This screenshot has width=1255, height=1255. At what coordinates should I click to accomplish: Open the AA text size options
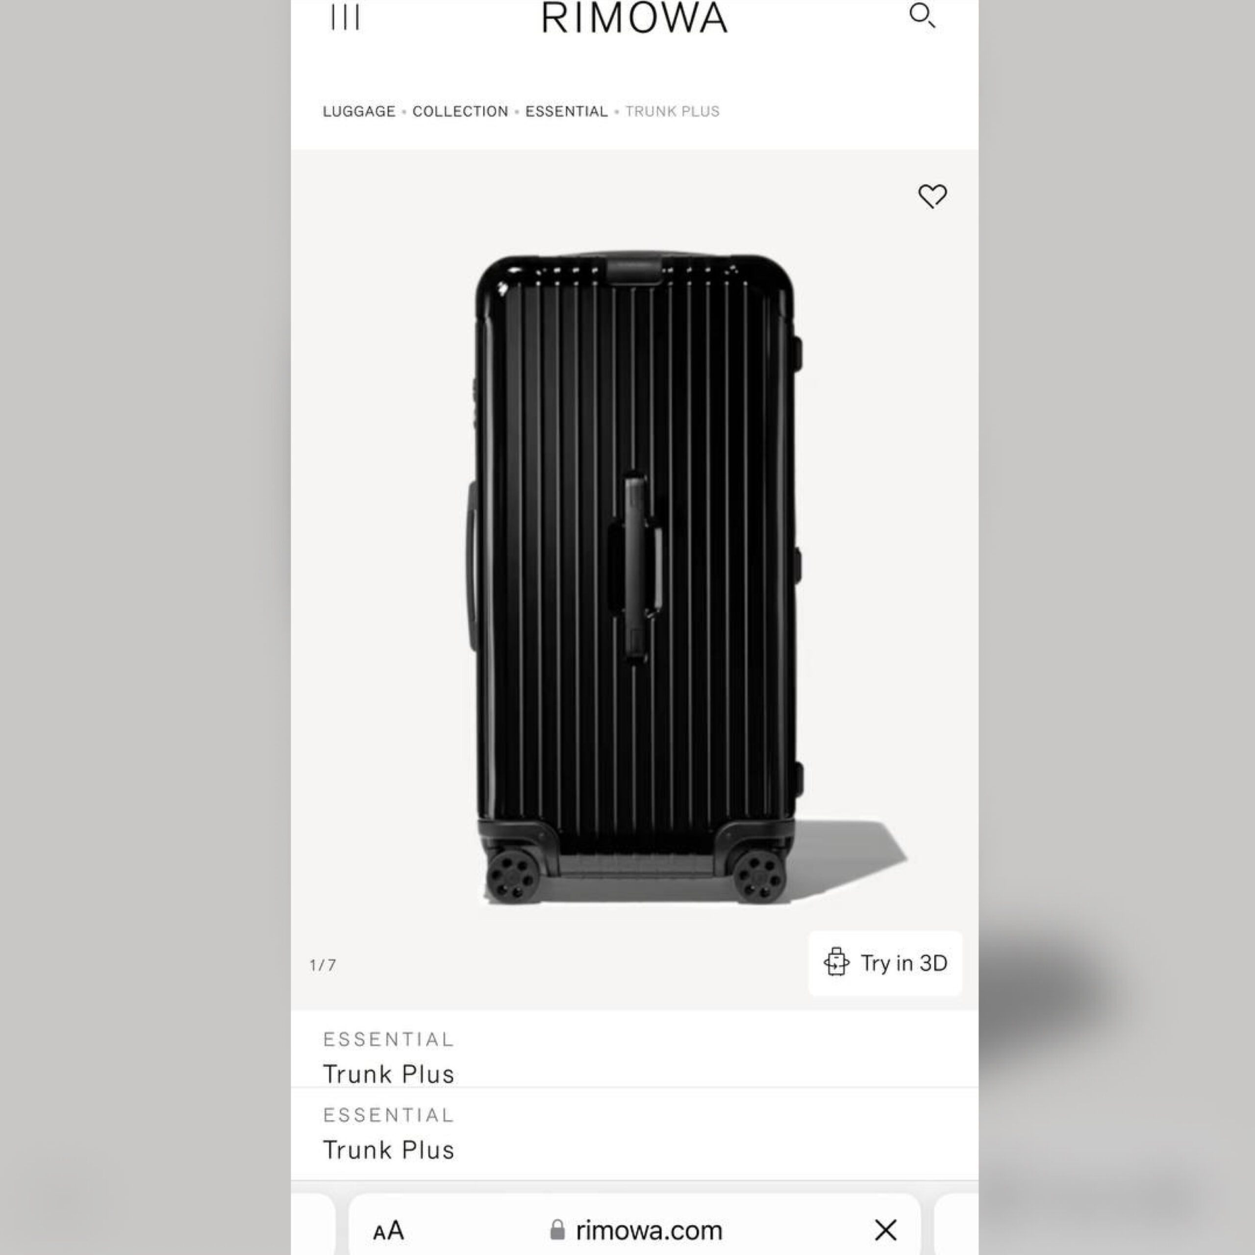388,1230
